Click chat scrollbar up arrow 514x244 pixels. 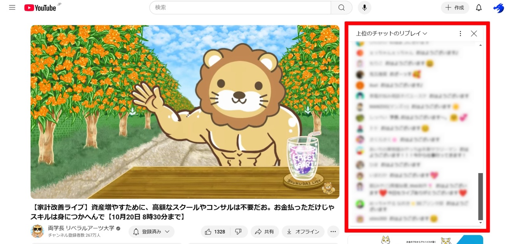(x=481, y=45)
